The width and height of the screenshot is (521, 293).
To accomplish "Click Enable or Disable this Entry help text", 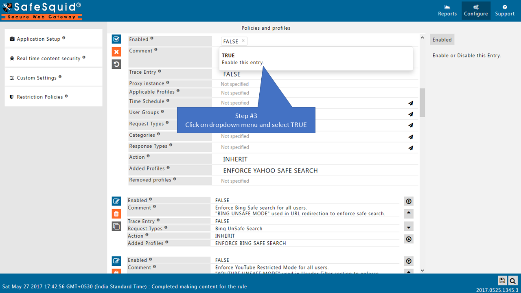I will tap(466, 55).
